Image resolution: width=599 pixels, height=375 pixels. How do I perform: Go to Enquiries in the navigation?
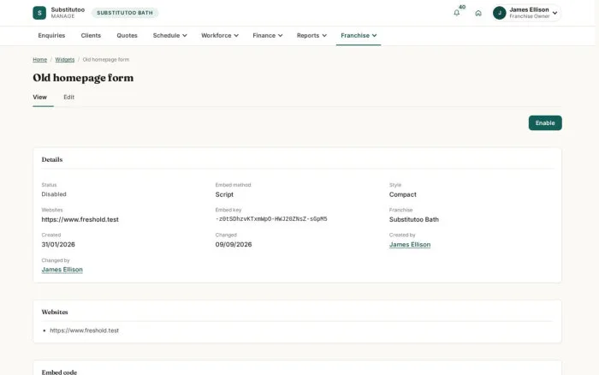51,35
